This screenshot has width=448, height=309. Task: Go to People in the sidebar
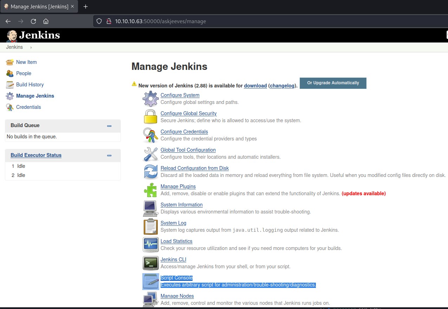pyautogui.click(x=24, y=73)
